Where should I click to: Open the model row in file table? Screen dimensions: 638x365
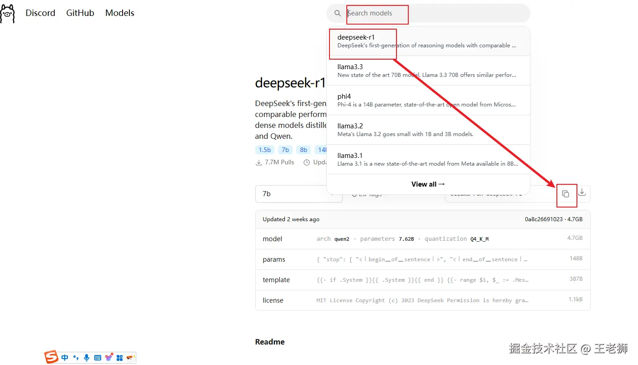click(422, 239)
